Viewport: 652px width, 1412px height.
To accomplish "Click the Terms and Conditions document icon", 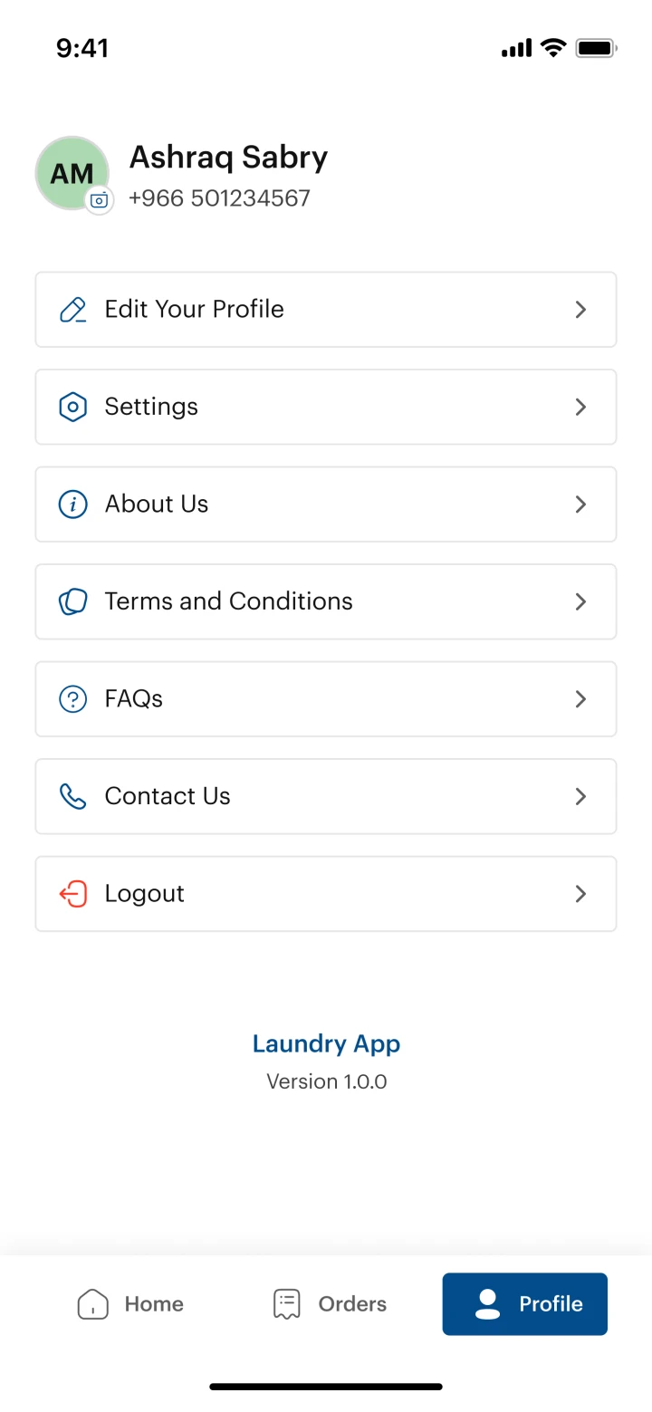I will (72, 601).
